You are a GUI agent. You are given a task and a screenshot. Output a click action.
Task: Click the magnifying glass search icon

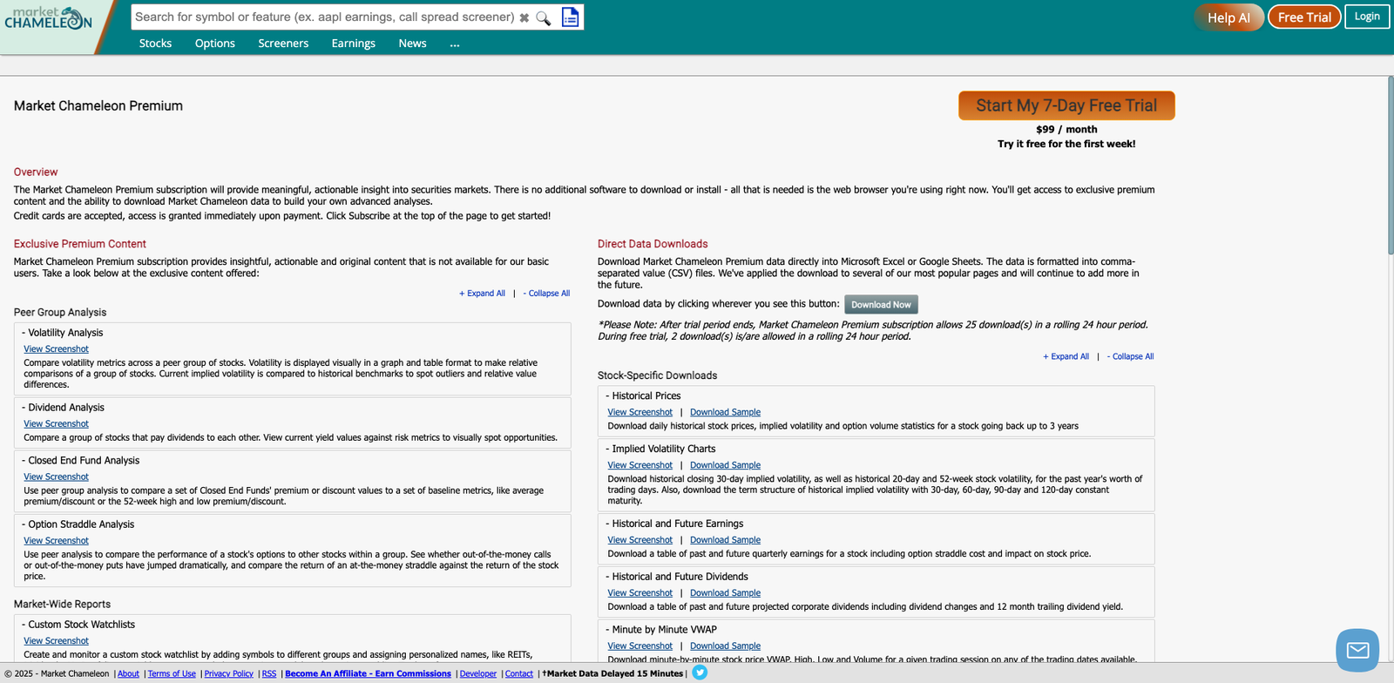544,17
